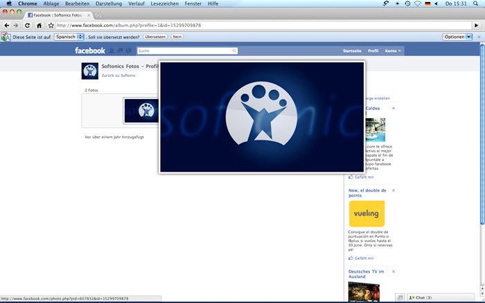
Task: Open the Optionen dropdown in the infobar
Action: tap(457, 37)
